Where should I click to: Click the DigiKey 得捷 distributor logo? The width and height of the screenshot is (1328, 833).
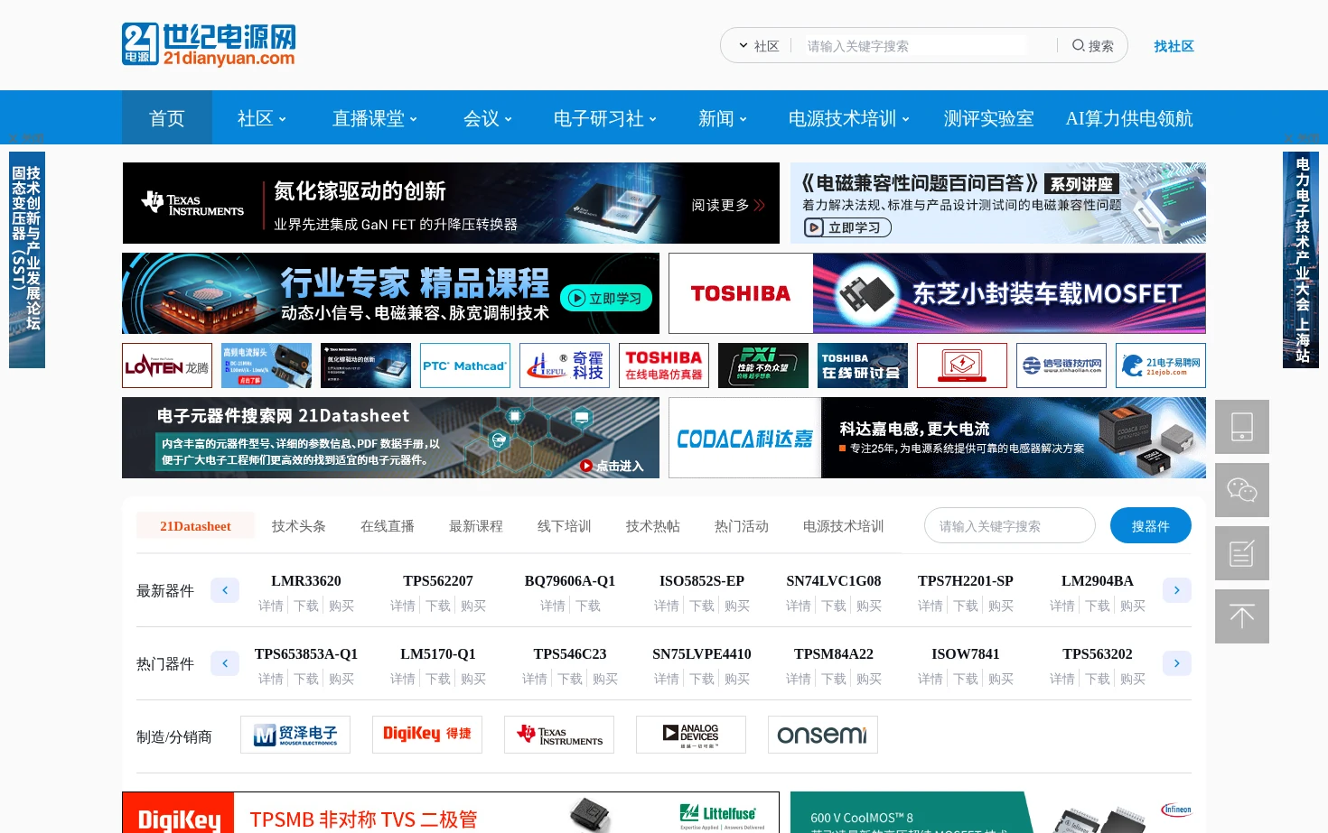[x=427, y=735]
